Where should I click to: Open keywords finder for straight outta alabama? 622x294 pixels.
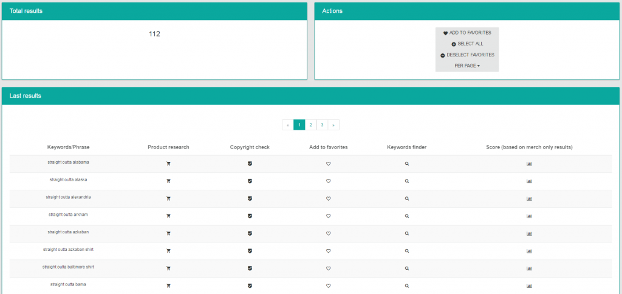click(x=406, y=164)
